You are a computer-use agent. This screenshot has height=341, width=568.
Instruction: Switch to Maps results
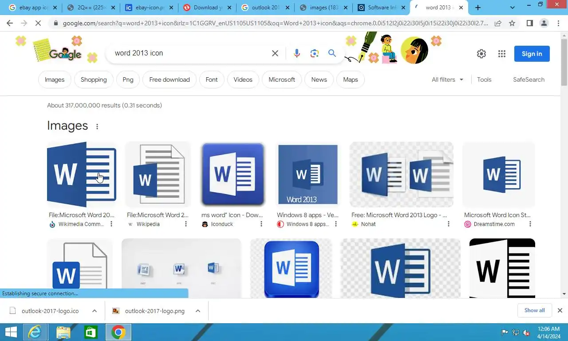[x=350, y=79]
